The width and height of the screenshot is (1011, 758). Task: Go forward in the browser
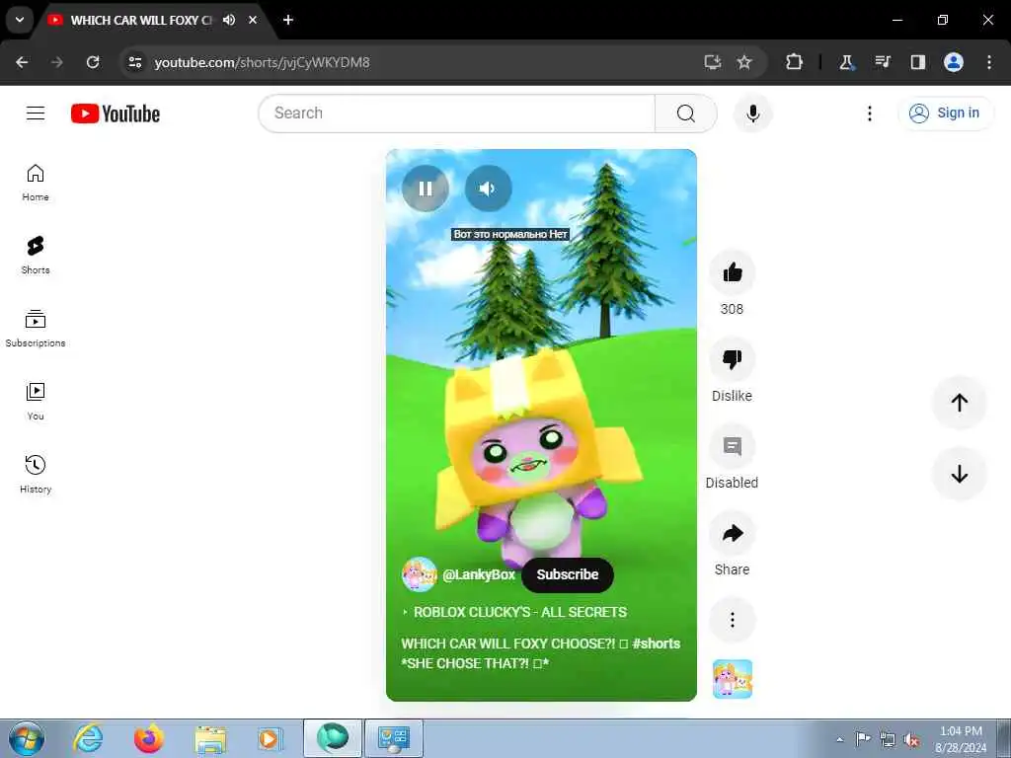click(x=56, y=62)
